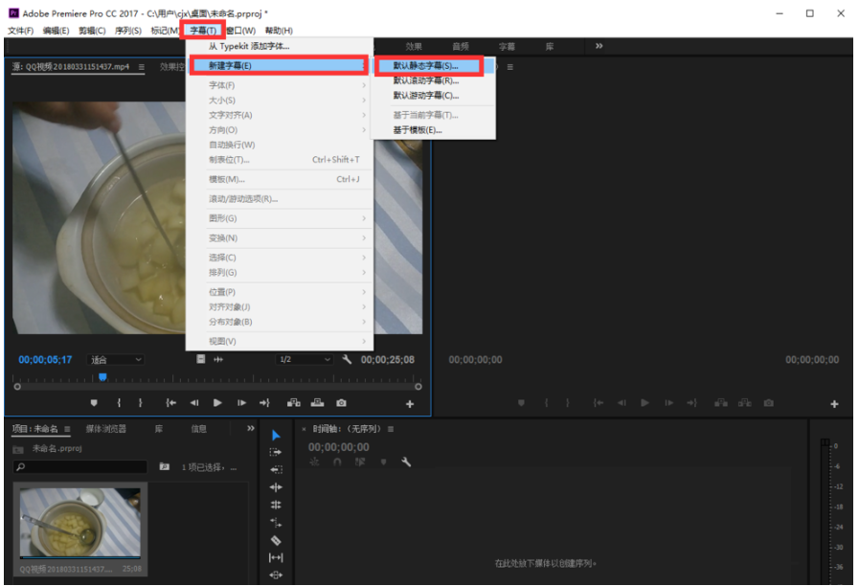Screen dimensions: 859x586
Task: Click the Add Marker icon in the source monitor
Action: [x=94, y=402]
